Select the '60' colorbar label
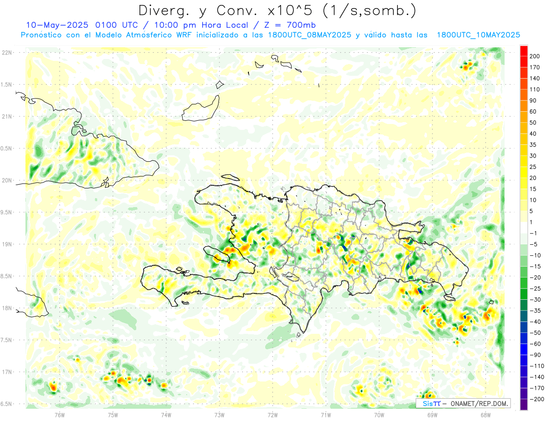Screen dimensions: 545x421 pos(534,112)
